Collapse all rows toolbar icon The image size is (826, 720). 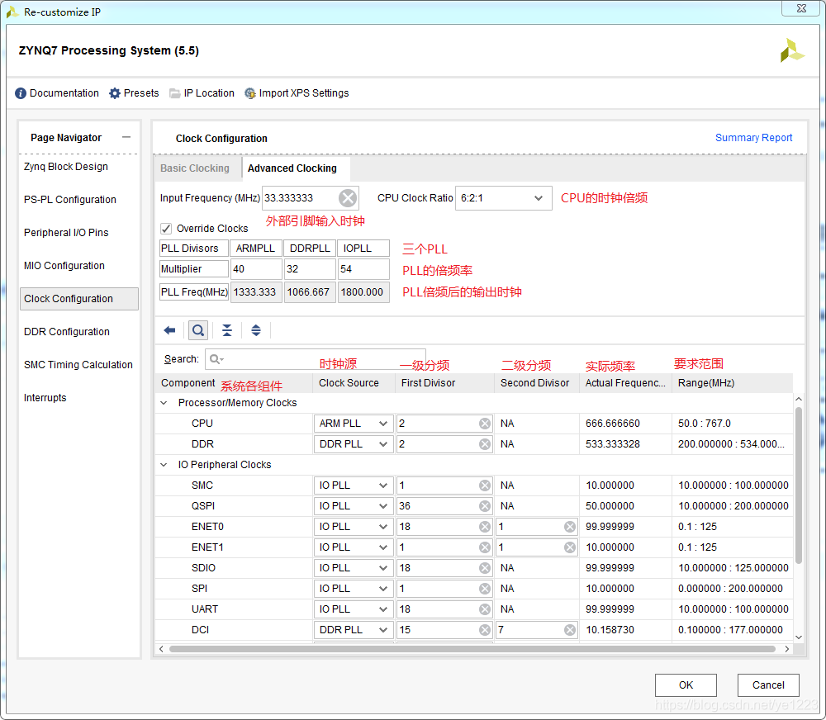click(227, 330)
